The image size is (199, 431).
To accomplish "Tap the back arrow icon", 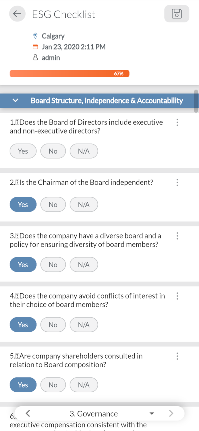I will pos(18,14).
